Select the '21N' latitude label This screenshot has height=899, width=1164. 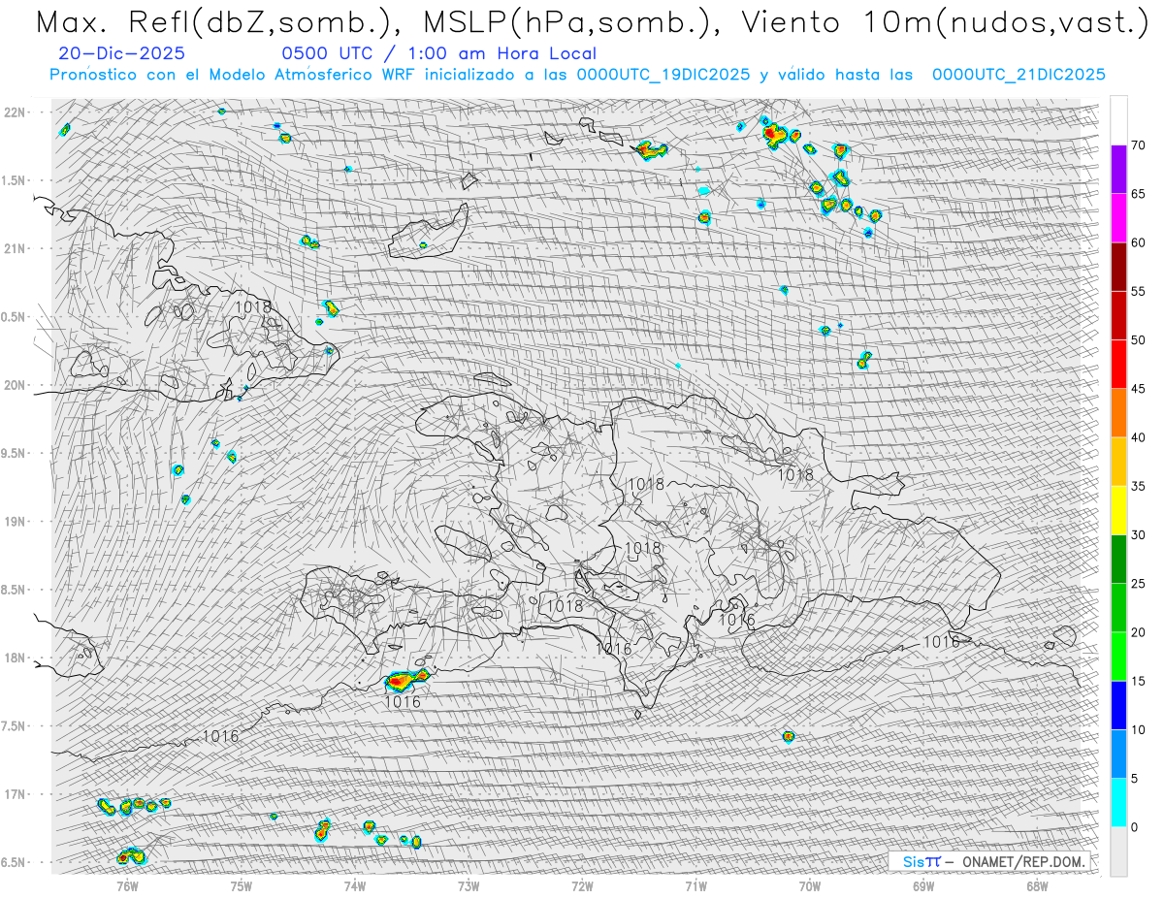click(x=15, y=248)
